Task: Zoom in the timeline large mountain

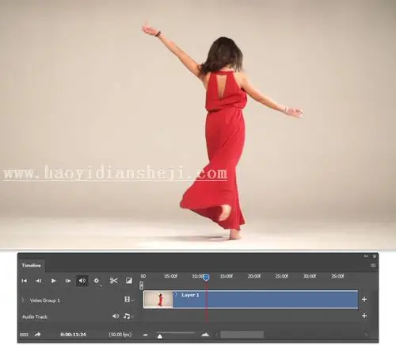Action: point(205,335)
